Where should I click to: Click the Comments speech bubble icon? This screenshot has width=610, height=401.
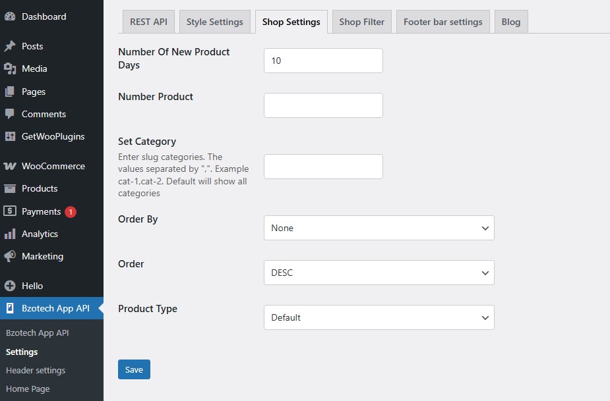click(10, 114)
